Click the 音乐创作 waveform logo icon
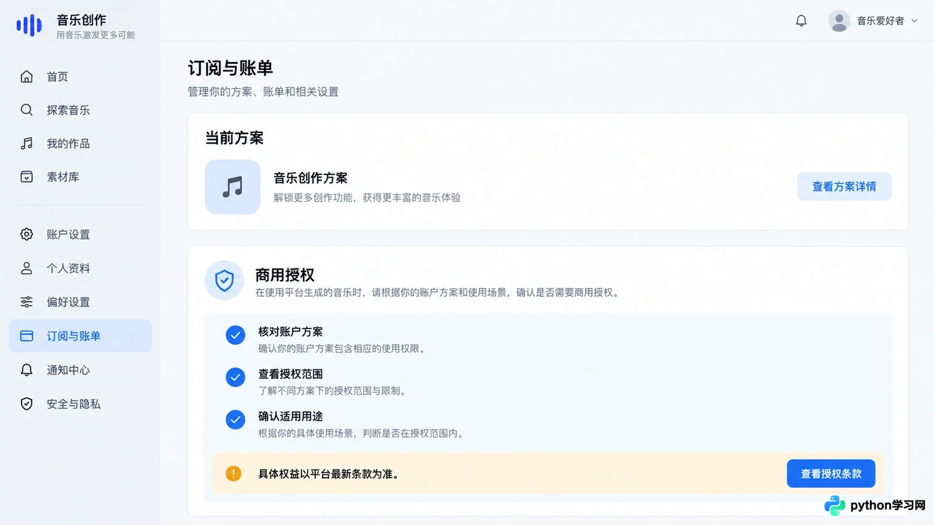This screenshot has width=934, height=525. coord(29,25)
